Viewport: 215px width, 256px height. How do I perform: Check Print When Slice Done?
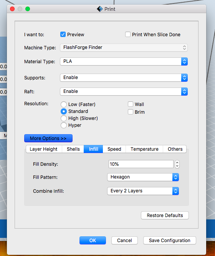128,34
